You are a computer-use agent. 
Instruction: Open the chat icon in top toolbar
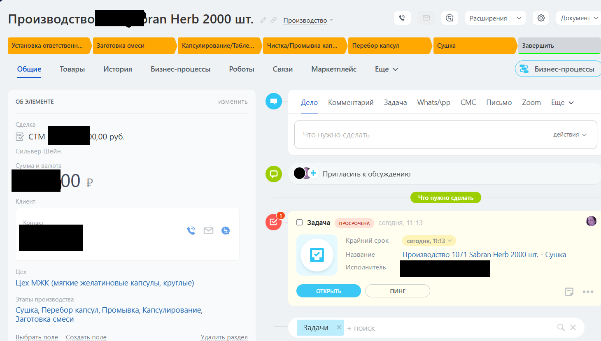coord(450,18)
